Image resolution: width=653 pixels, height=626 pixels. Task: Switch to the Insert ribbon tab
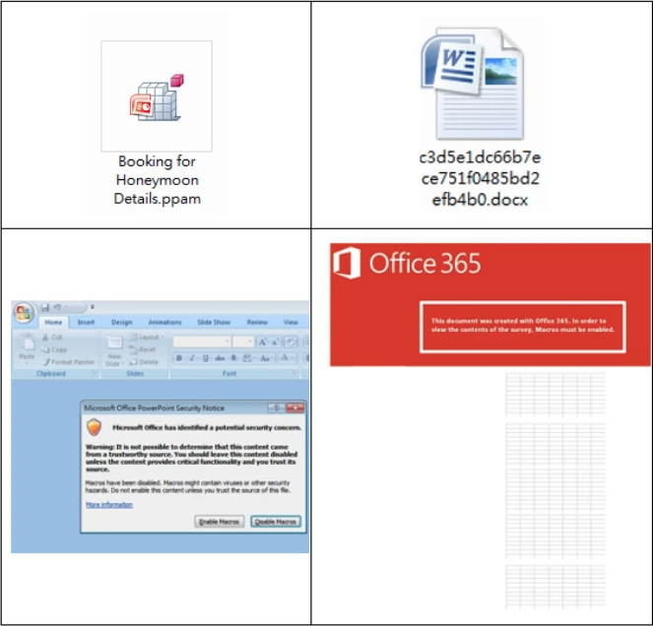click(87, 322)
